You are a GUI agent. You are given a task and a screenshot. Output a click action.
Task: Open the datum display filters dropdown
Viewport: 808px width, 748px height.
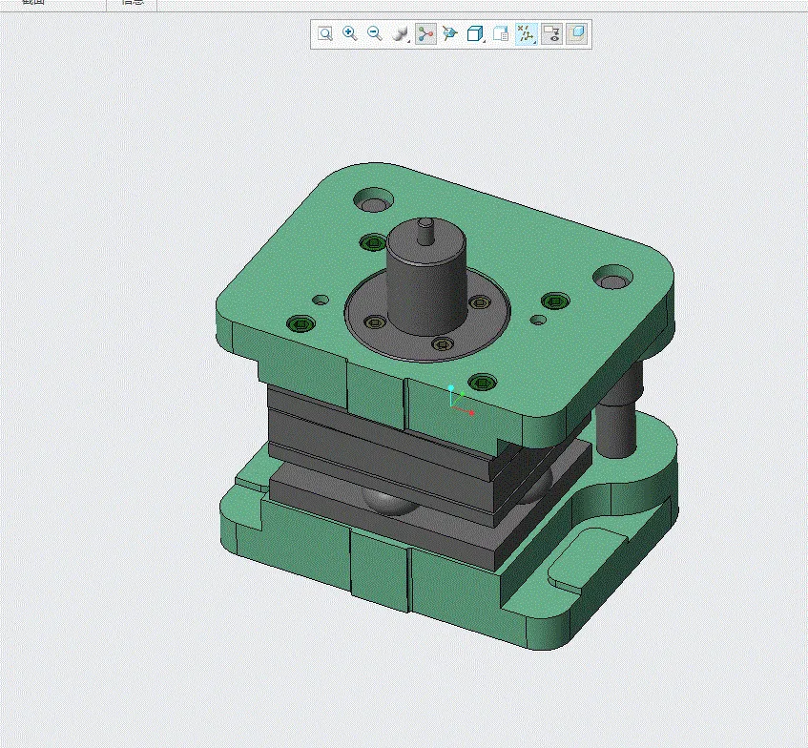527,34
